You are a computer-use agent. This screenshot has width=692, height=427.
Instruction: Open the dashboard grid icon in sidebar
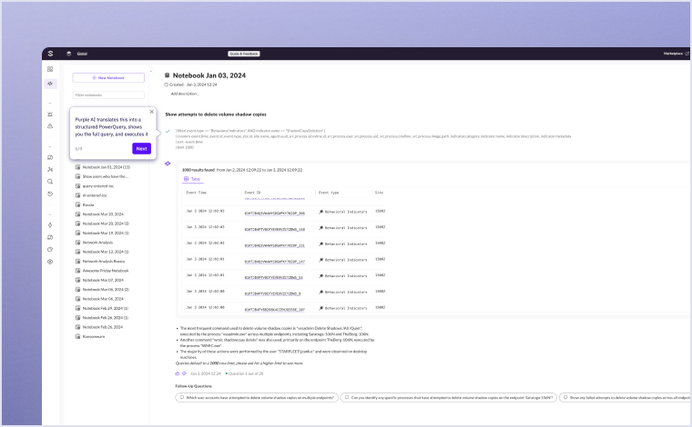click(x=51, y=69)
